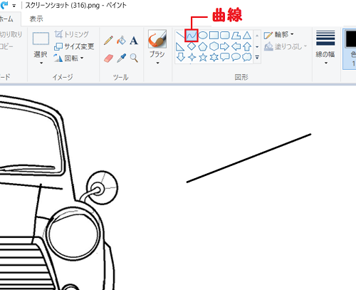The image size is (356, 290).
Task: Choose the Rounded rectangular callout shape
Action: pos(225,57)
